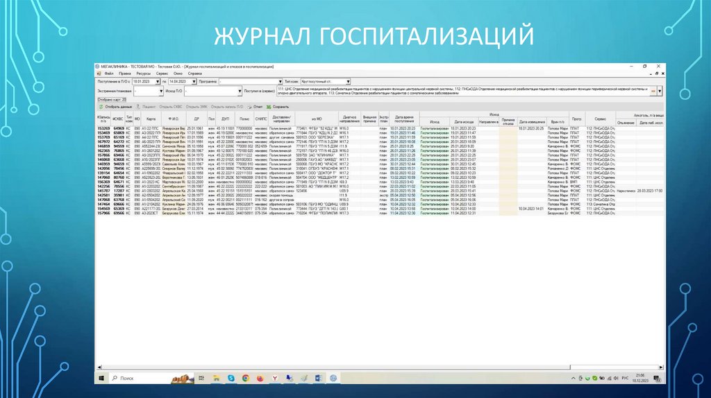
Task: Click the small orange button beside service field
Action: 653,91
